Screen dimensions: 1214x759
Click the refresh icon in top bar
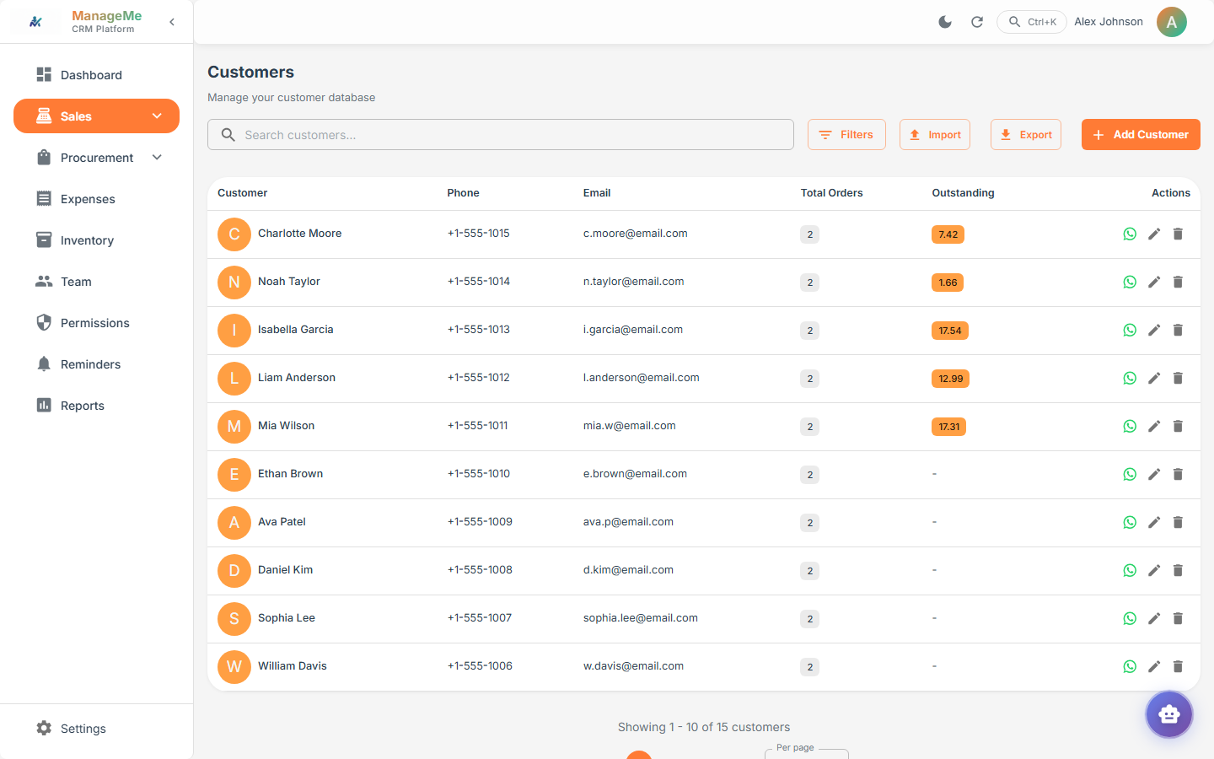tap(977, 22)
